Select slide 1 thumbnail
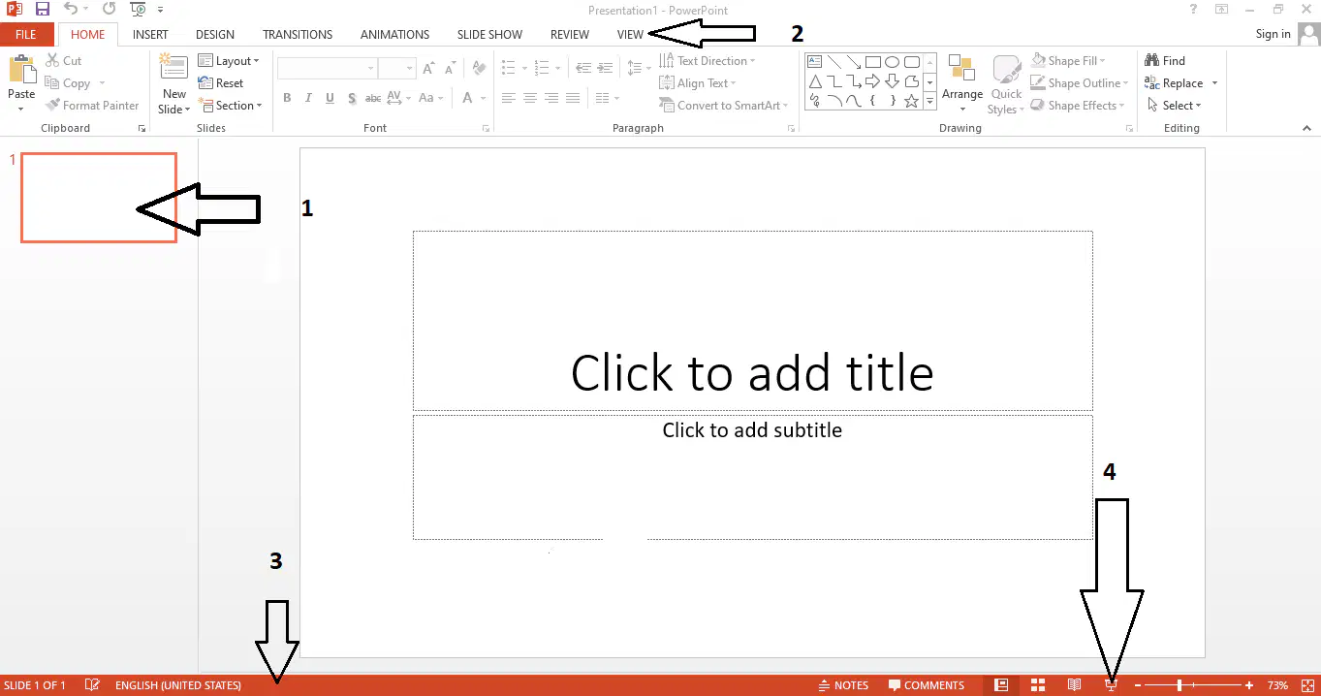The width and height of the screenshot is (1321, 696). pyautogui.click(x=99, y=198)
